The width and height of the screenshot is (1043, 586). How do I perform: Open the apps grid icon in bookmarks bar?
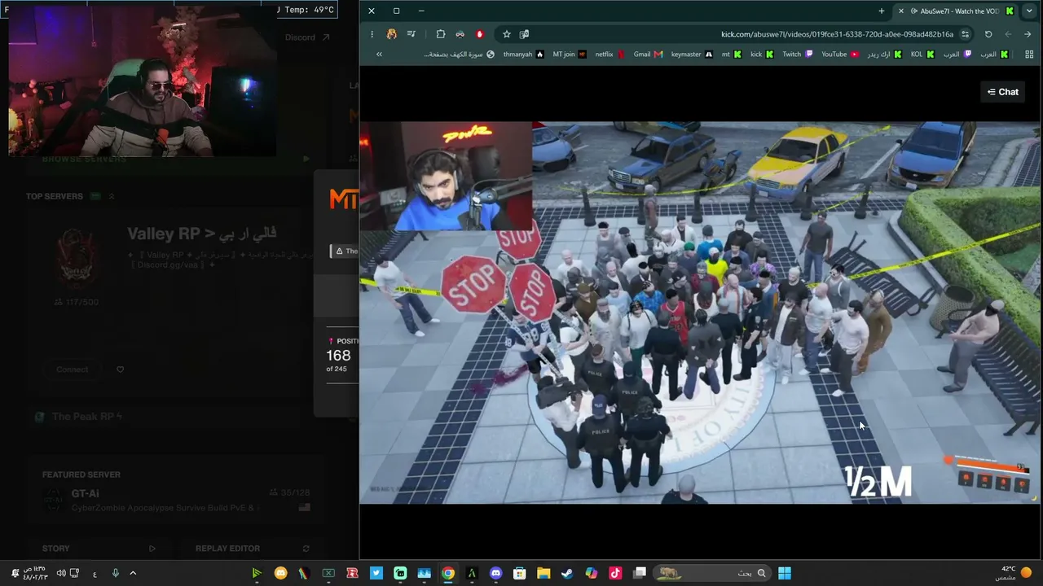pyautogui.click(x=1028, y=55)
